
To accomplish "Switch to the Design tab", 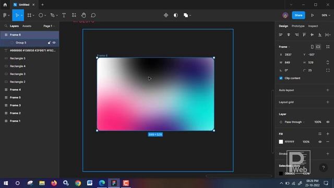I will coord(283,26).
